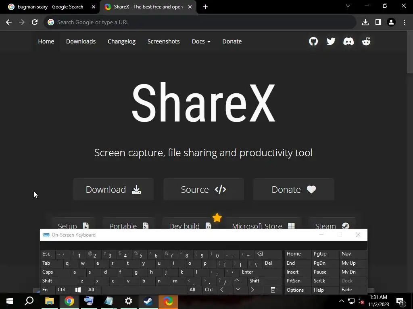This screenshot has height=309, width=413.
Task: Toggle left Shift key on keyboard
Action: pos(59,281)
